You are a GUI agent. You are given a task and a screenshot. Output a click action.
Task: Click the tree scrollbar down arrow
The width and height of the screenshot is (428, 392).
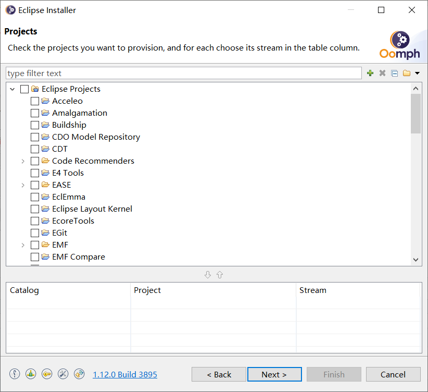click(x=416, y=260)
